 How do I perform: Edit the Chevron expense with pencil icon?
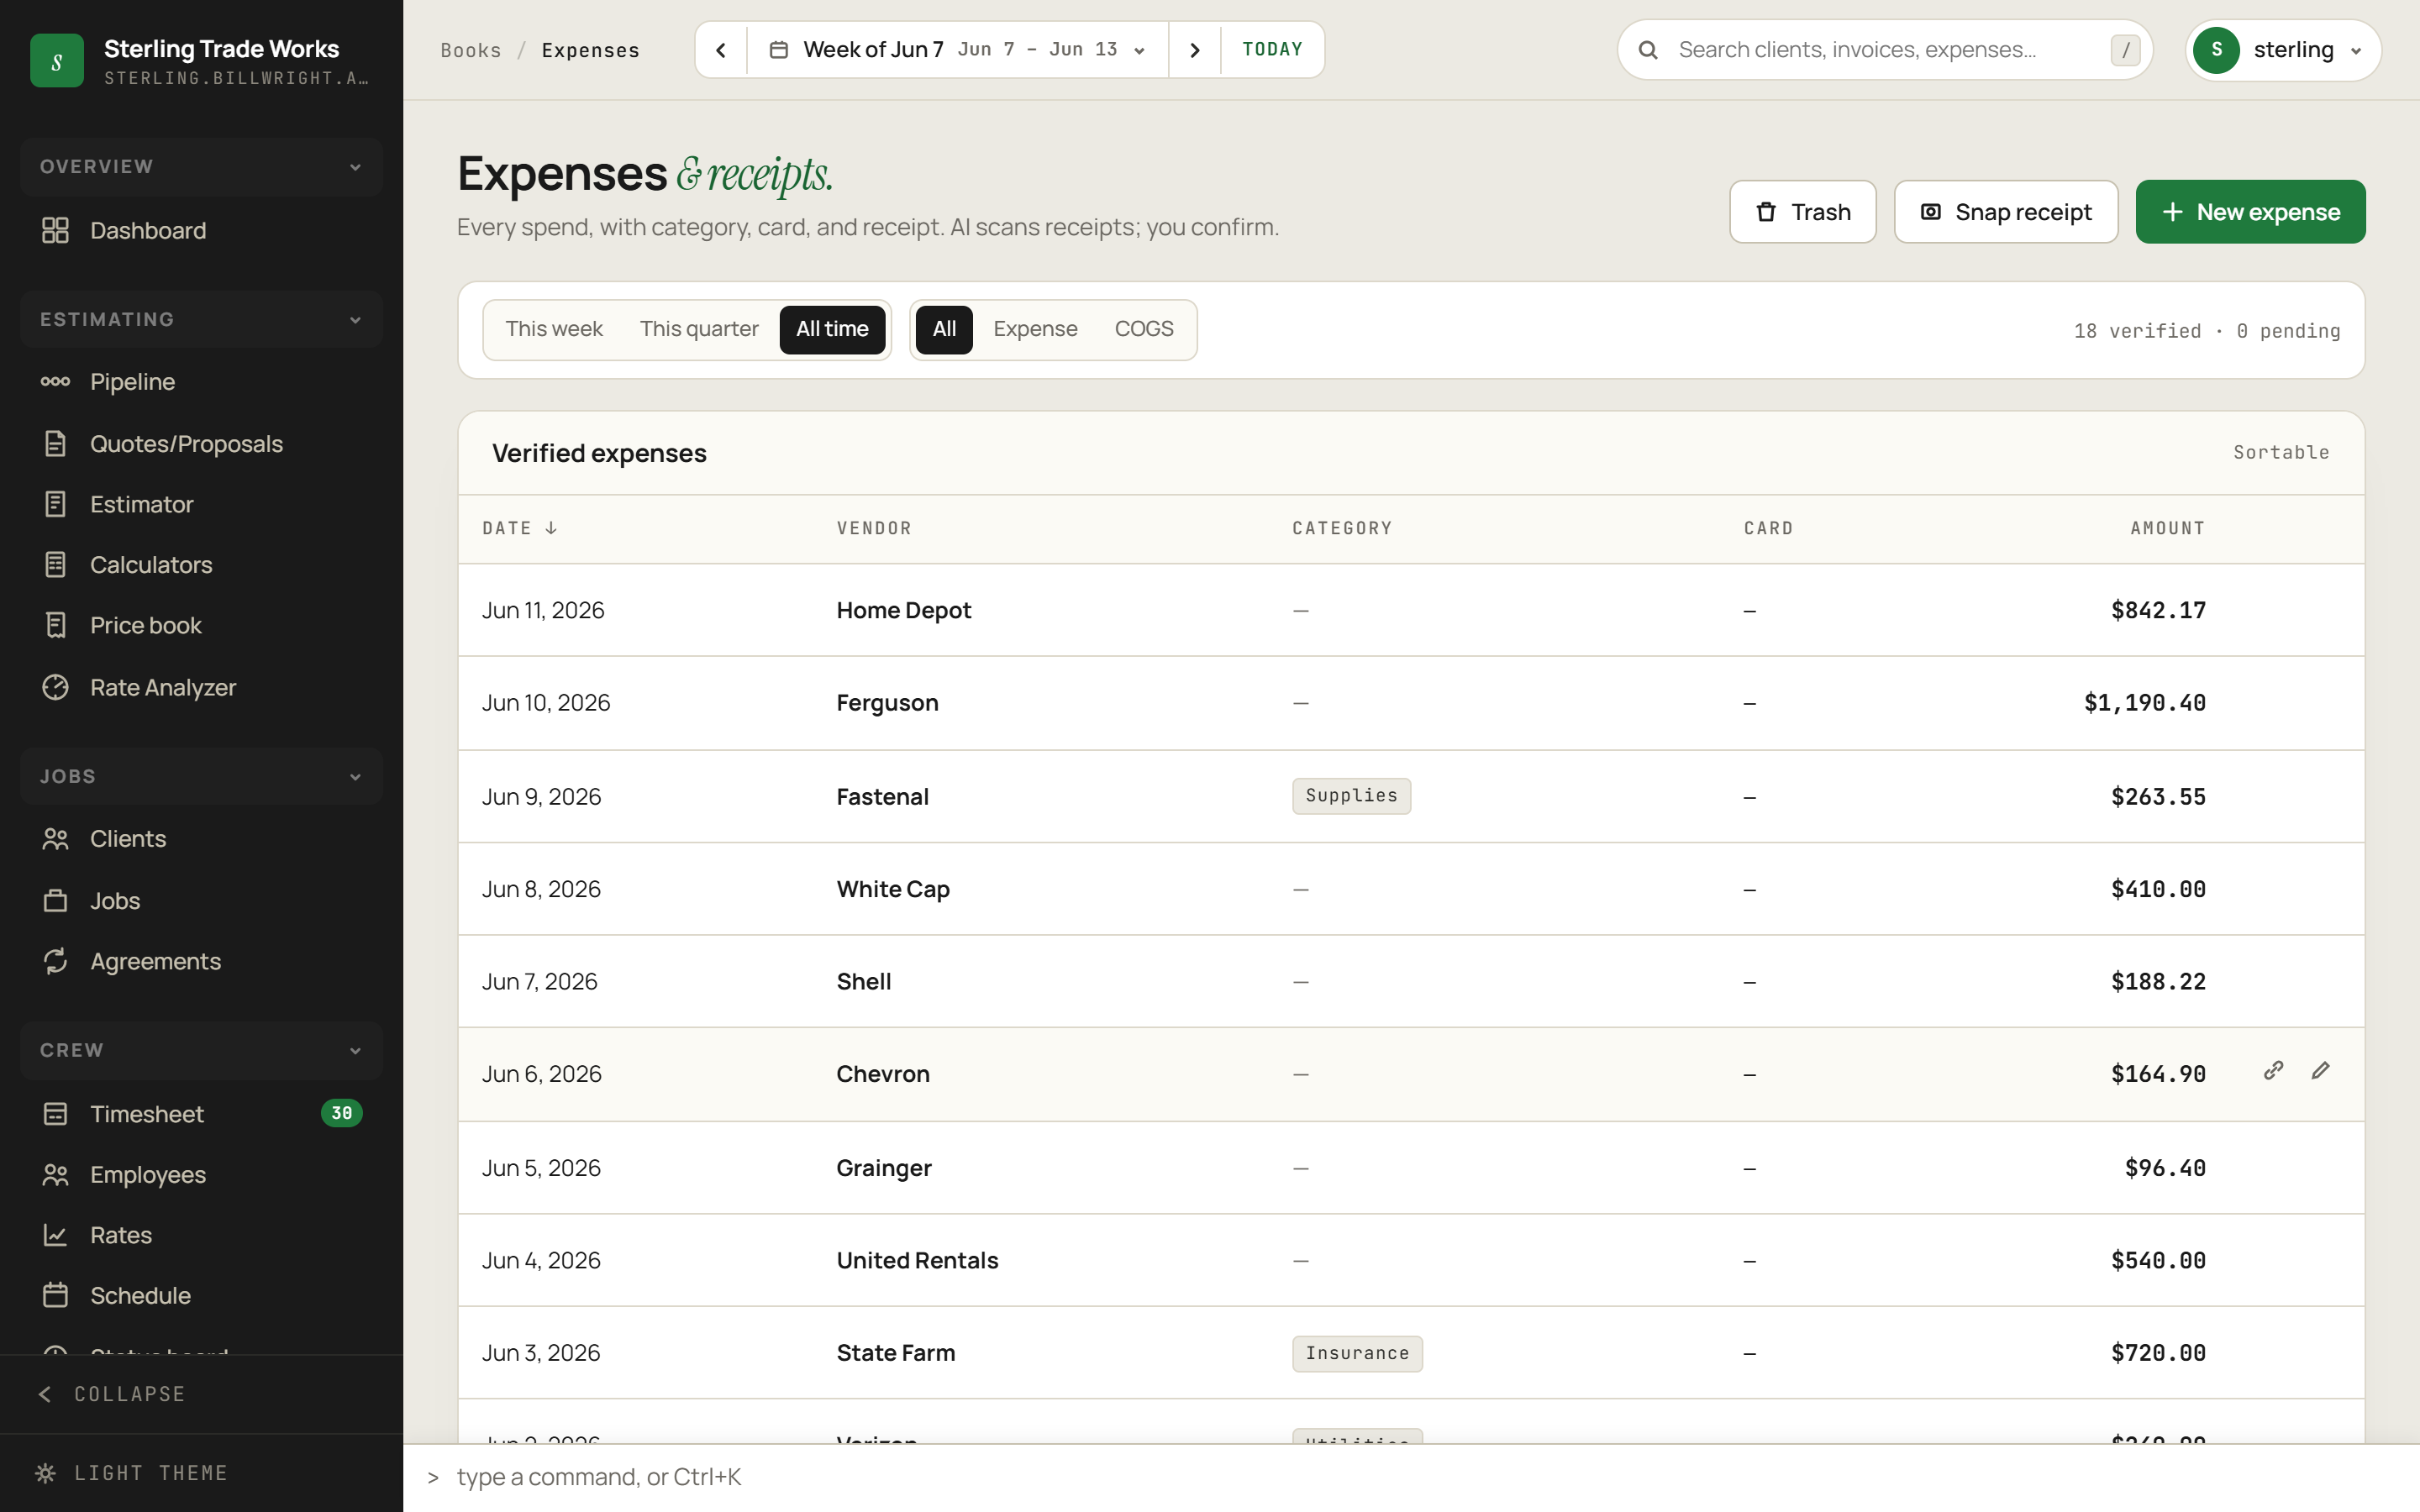[x=2321, y=1071]
